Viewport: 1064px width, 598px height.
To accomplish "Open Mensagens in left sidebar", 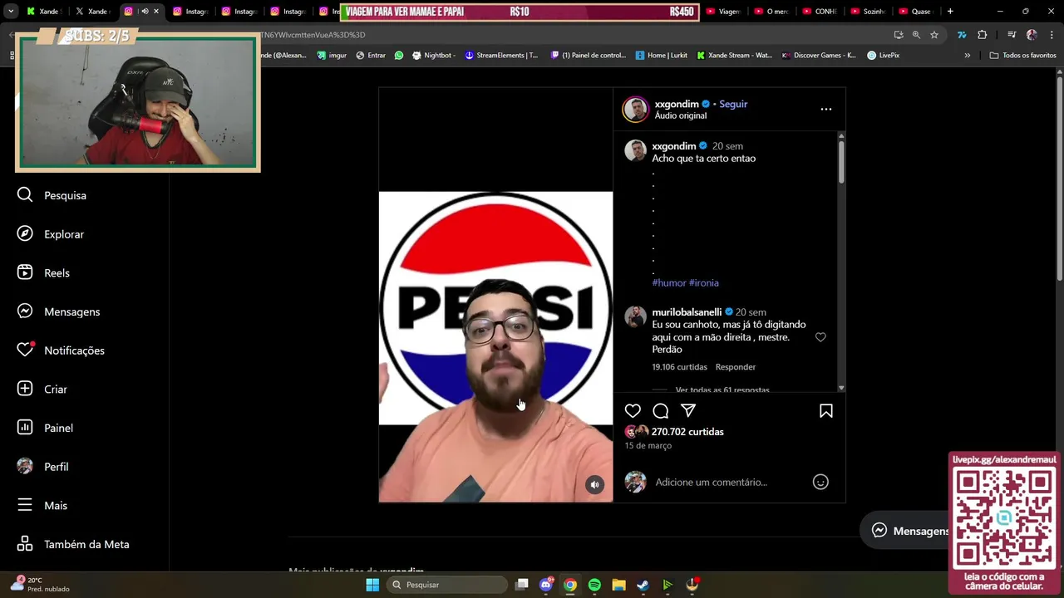I will (x=58, y=311).
